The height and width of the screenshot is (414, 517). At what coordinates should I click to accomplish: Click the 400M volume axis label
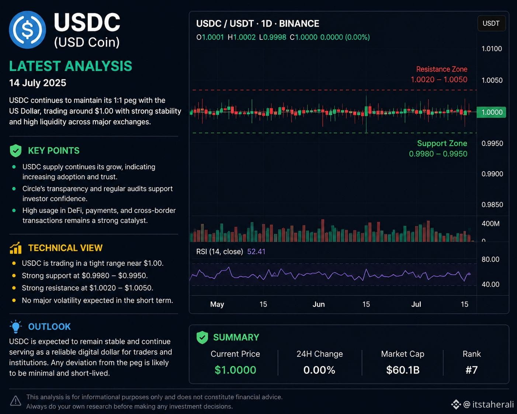point(490,224)
